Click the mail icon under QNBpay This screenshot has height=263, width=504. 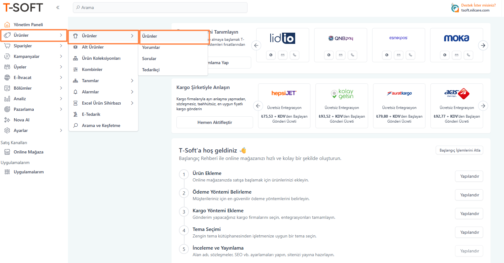pyautogui.click(x=341, y=55)
